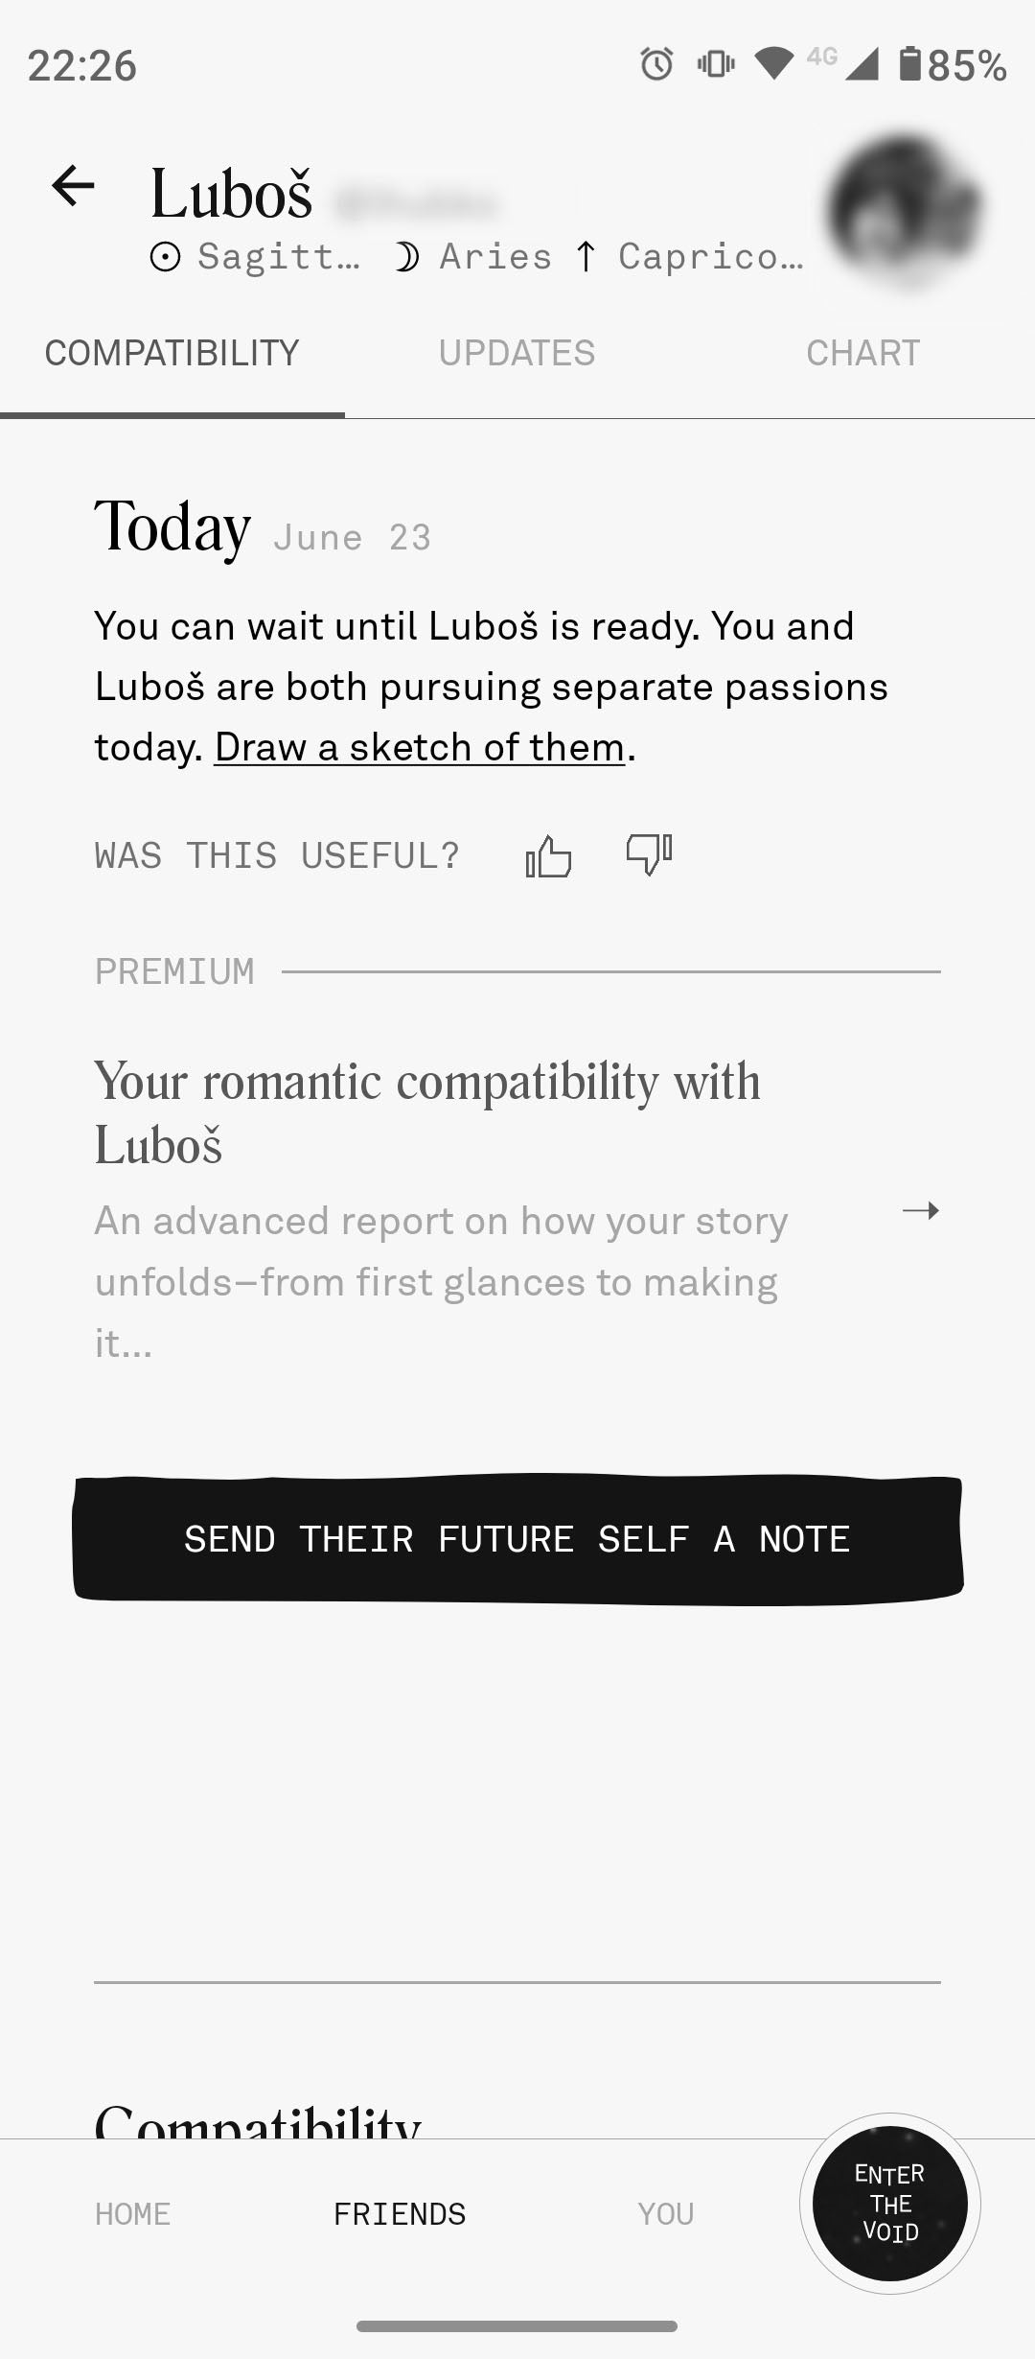1035x2359 pixels.
Task: Select Friends in bottom navigation
Action: point(400,2213)
